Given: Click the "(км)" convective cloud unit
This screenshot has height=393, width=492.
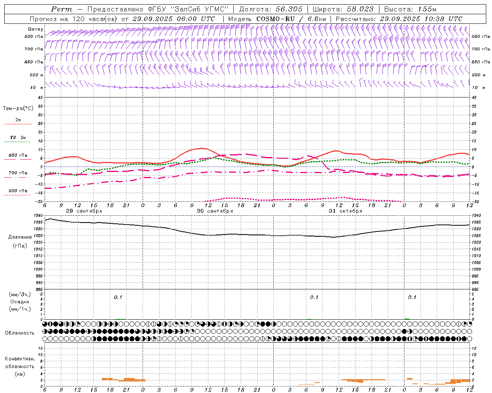Looking at the screenshot, I should click(x=20, y=374).
